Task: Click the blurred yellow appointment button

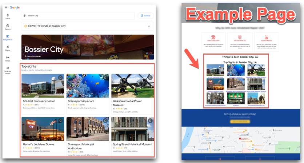Action: click(x=240, y=122)
